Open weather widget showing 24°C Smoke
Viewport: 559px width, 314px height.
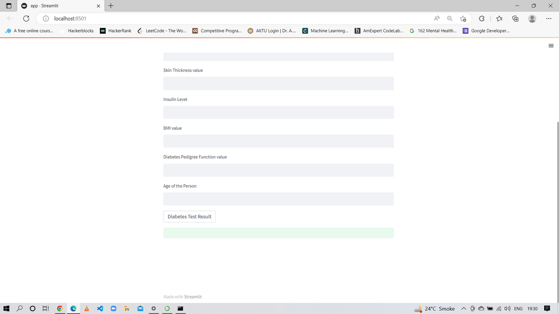pos(434,309)
